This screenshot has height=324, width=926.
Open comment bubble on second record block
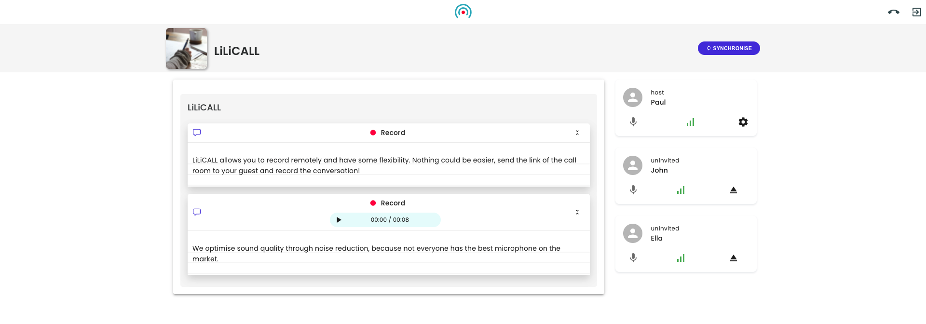[x=197, y=212]
